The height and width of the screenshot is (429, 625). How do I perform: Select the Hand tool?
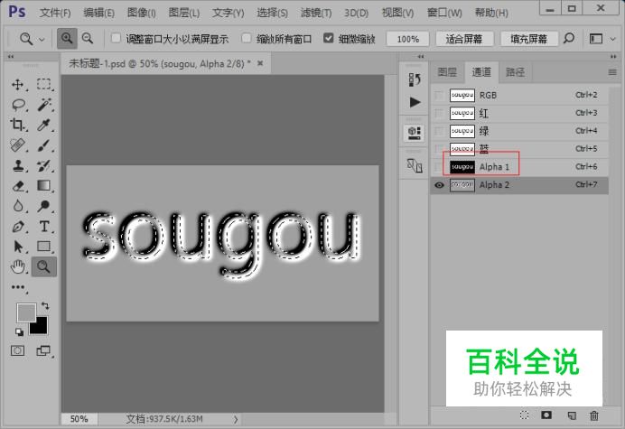pyautogui.click(x=17, y=266)
